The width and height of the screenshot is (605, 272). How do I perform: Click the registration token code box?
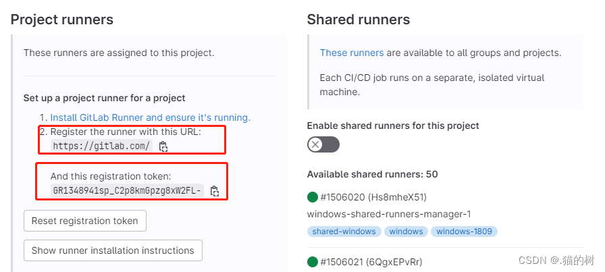coord(128,190)
